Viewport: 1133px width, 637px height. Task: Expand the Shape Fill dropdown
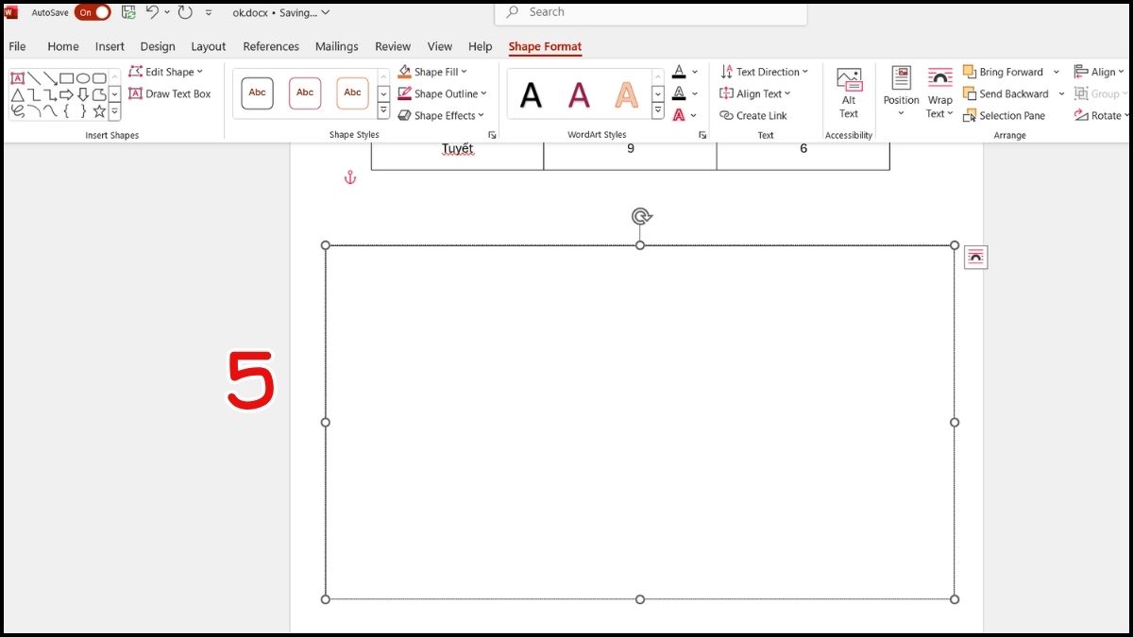[x=464, y=72]
